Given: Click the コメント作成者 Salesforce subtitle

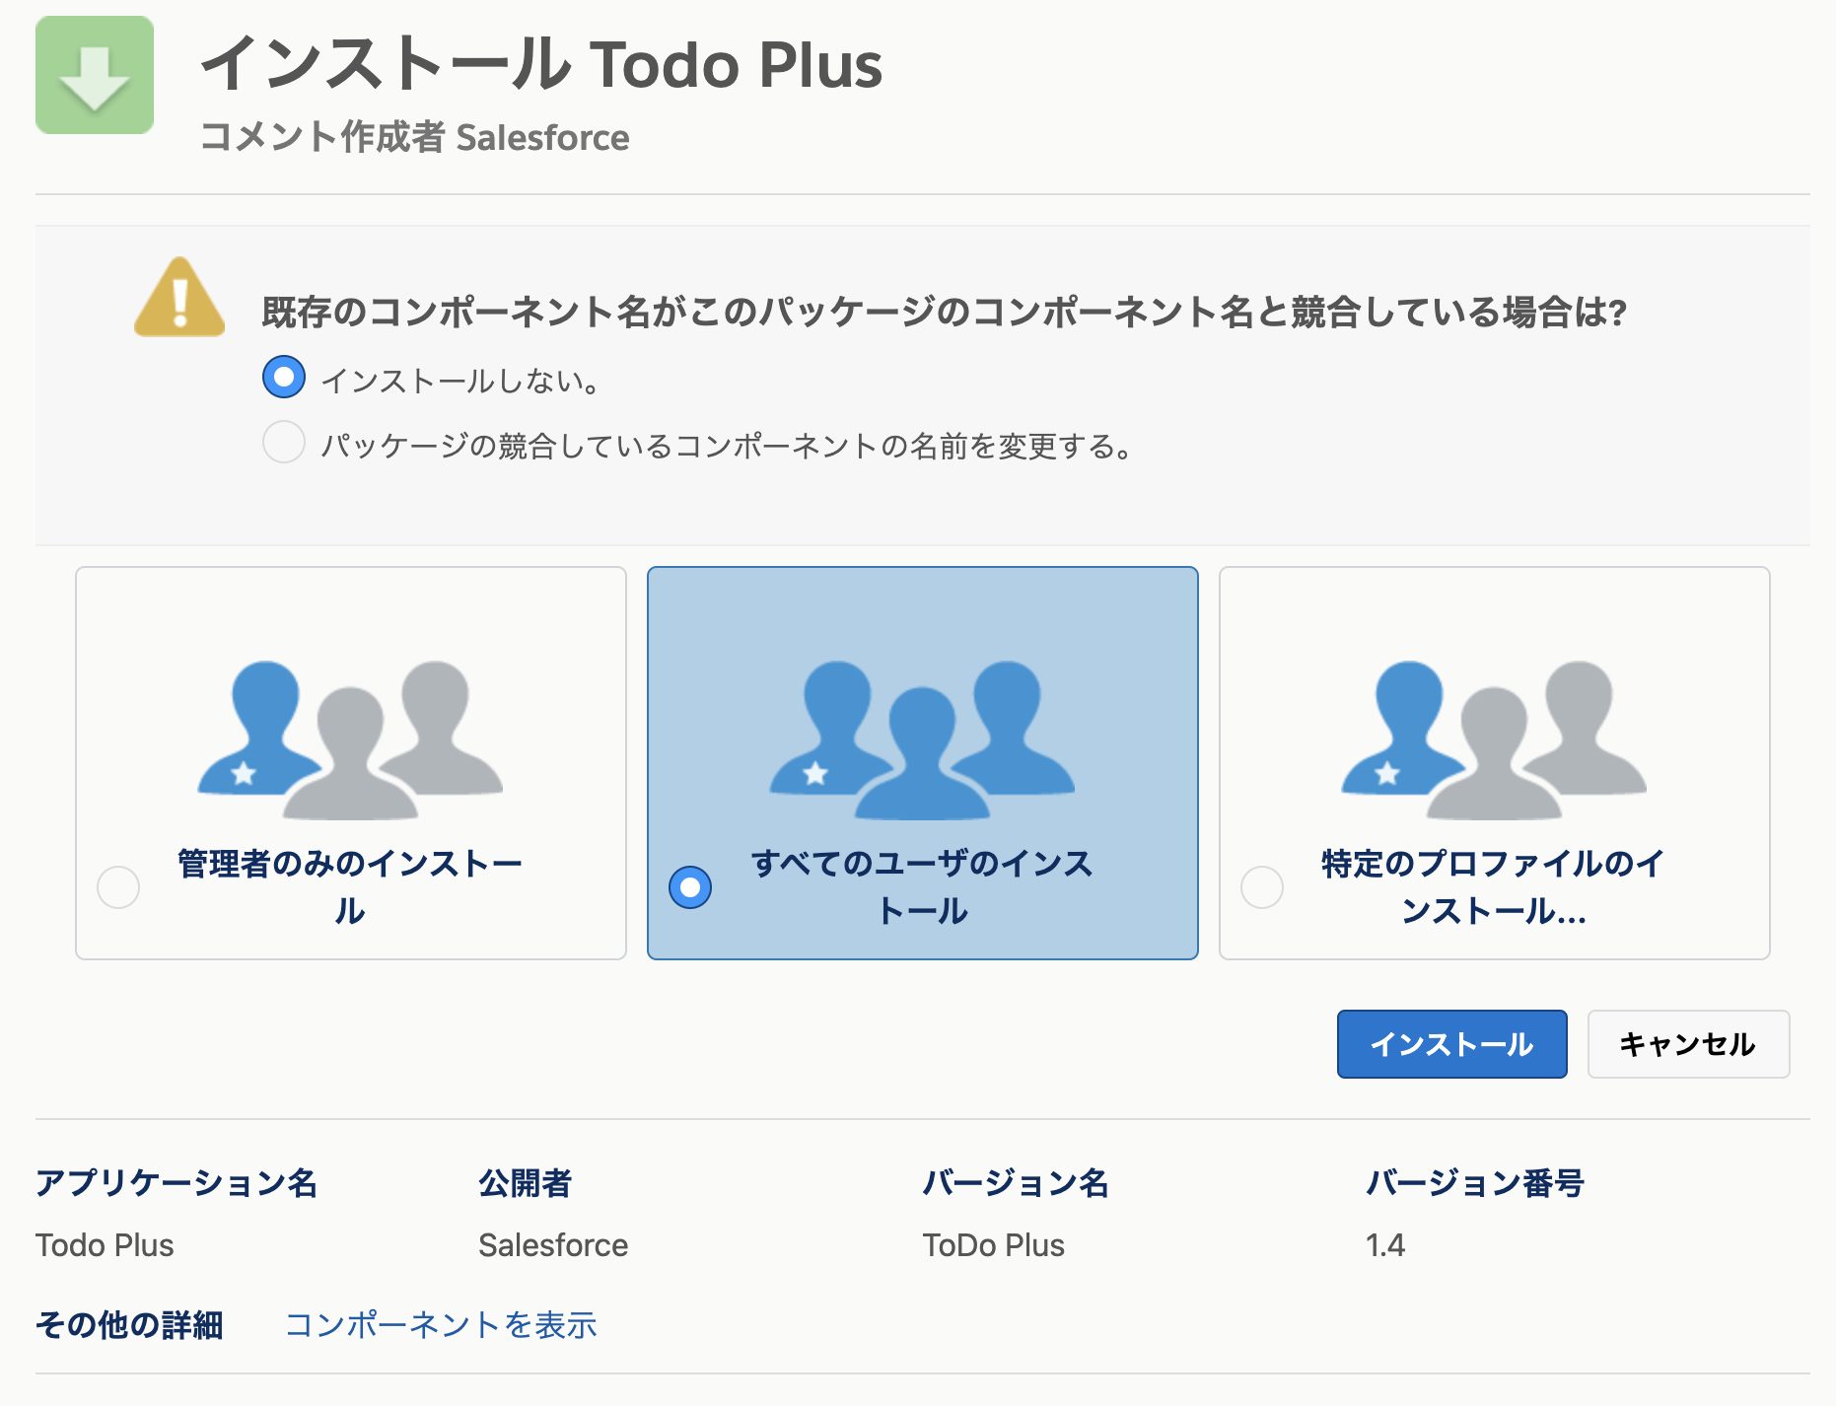Looking at the screenshot, I should (414, 137).
